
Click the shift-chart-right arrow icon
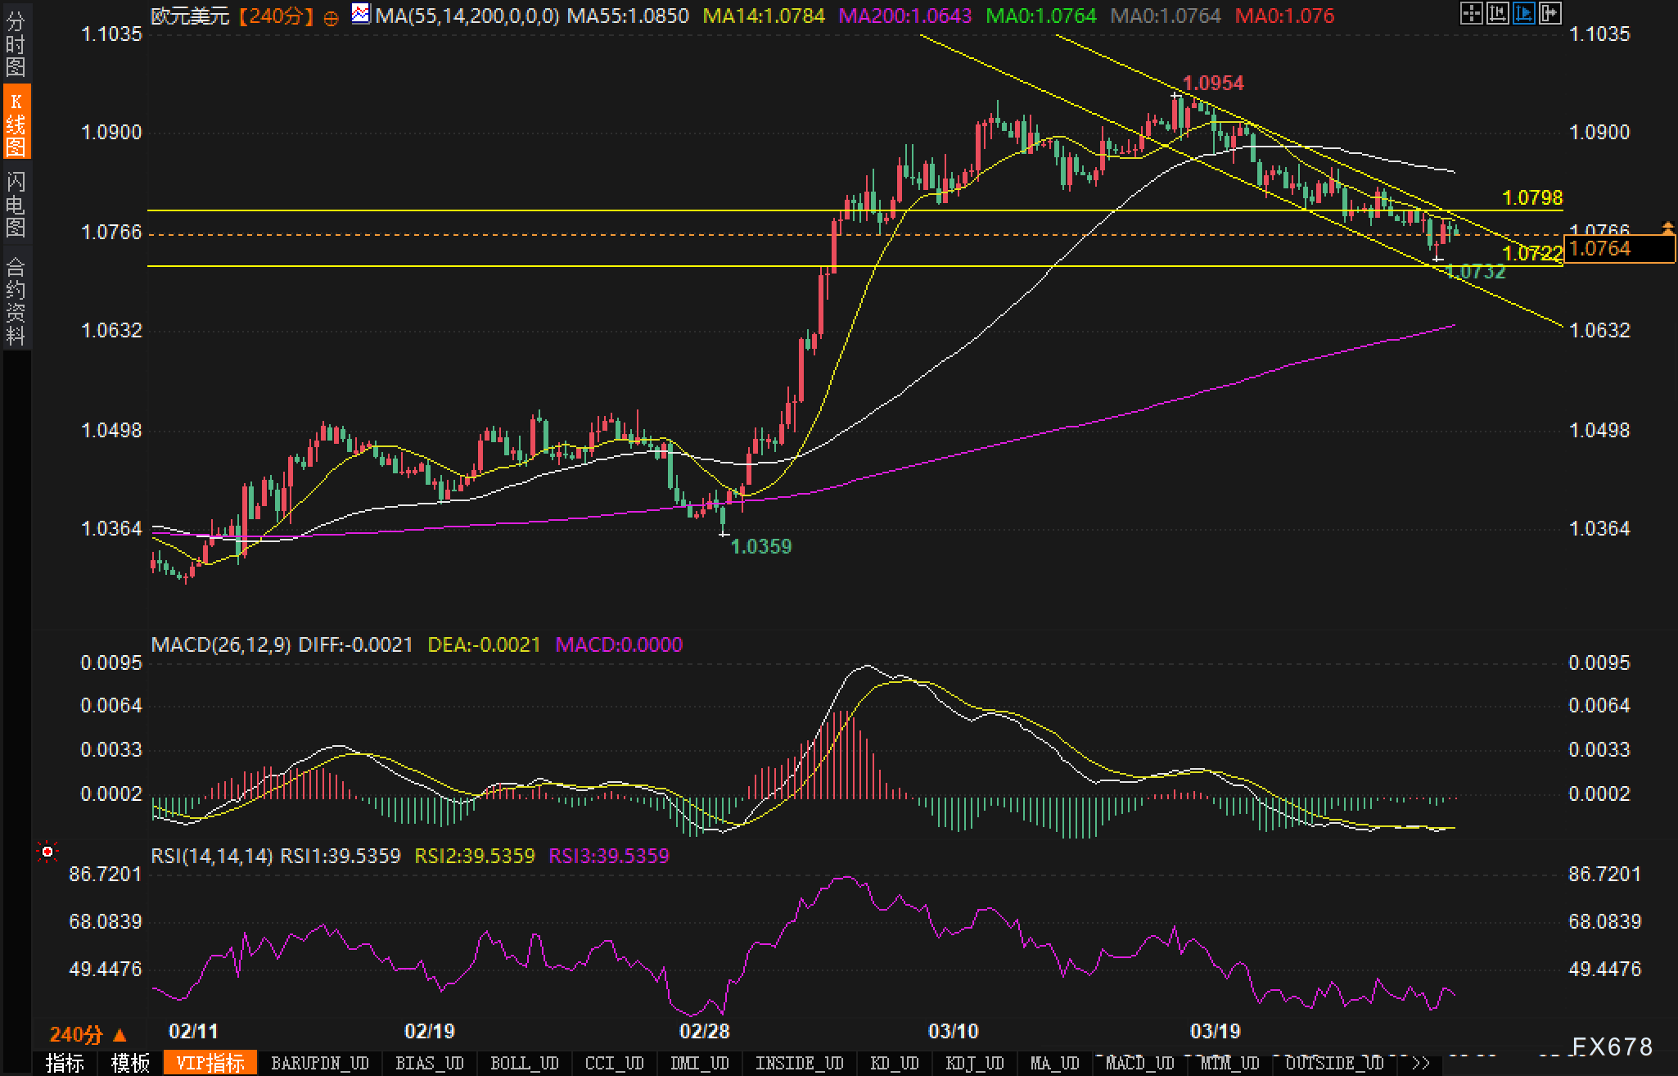click(x=1549, y=13)
